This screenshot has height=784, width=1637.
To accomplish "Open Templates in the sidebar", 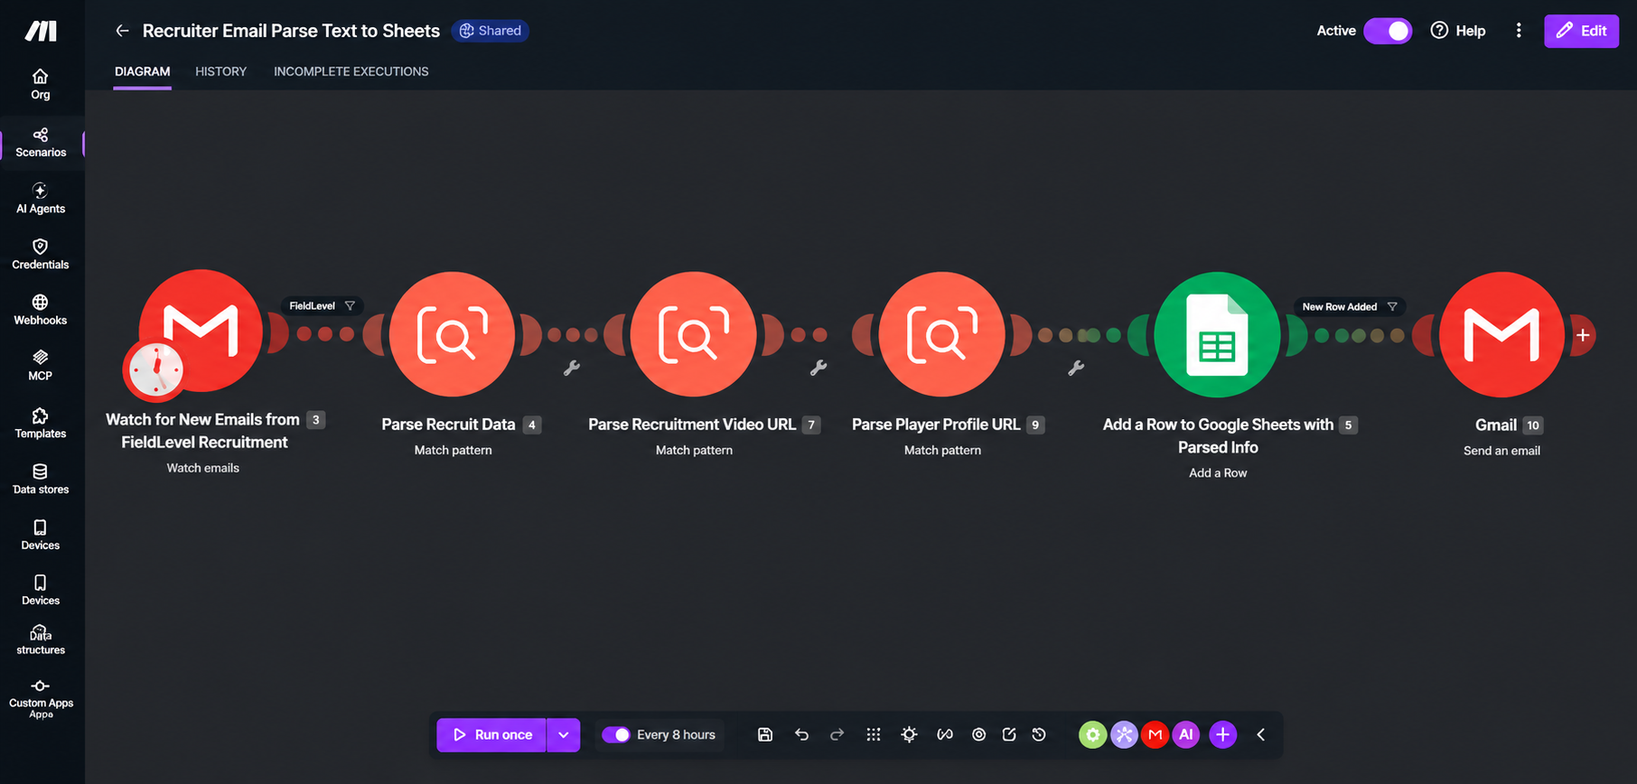I will (41, 424).
